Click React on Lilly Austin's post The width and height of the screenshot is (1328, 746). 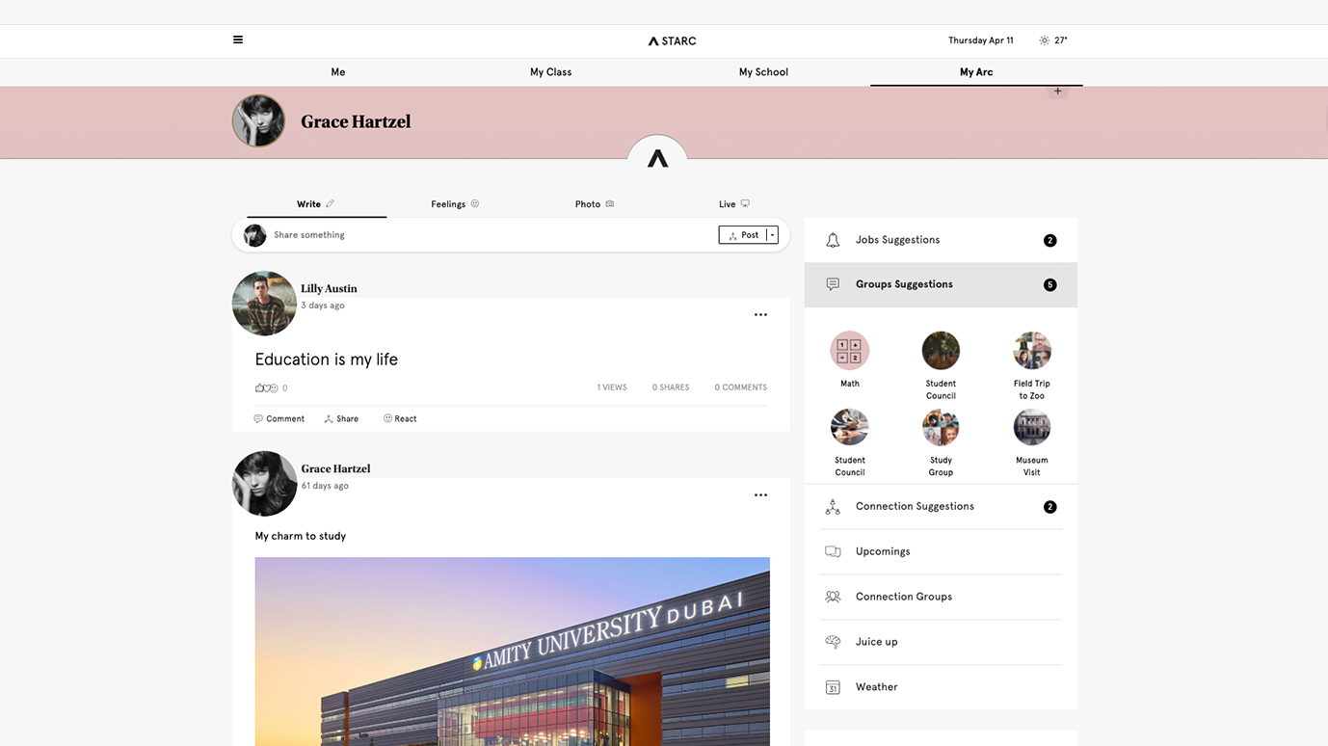400,419
